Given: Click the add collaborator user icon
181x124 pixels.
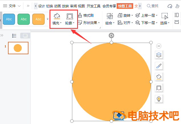Looking at the screenshot, I should click(x=177, y=6).
